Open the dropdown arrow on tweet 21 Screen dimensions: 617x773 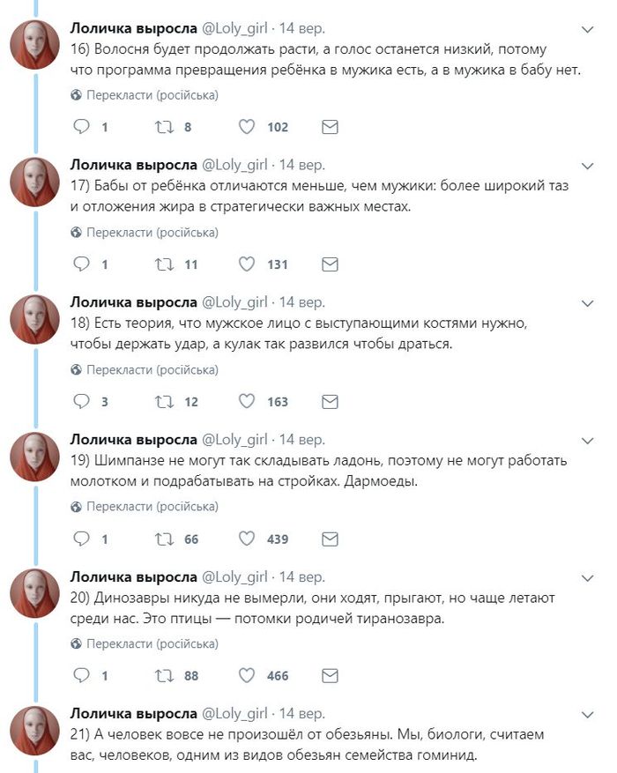coord(588,714)
